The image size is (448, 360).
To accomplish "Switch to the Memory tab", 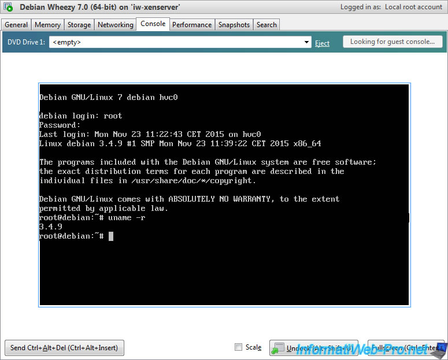I will coord(48,25).
